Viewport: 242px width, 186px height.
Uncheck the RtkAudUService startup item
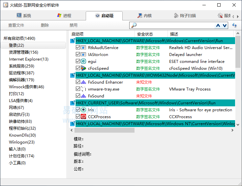pyautogui.click(x=78, y=47)
